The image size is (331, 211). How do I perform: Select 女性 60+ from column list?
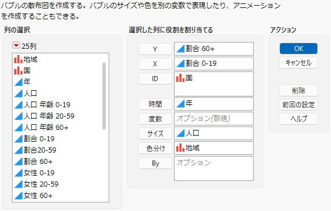tap(38, 196)
